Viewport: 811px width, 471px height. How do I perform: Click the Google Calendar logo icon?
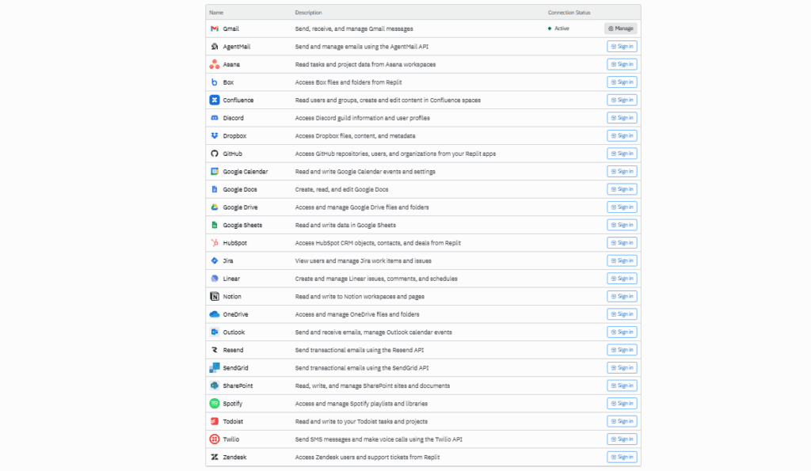[214, 172]
